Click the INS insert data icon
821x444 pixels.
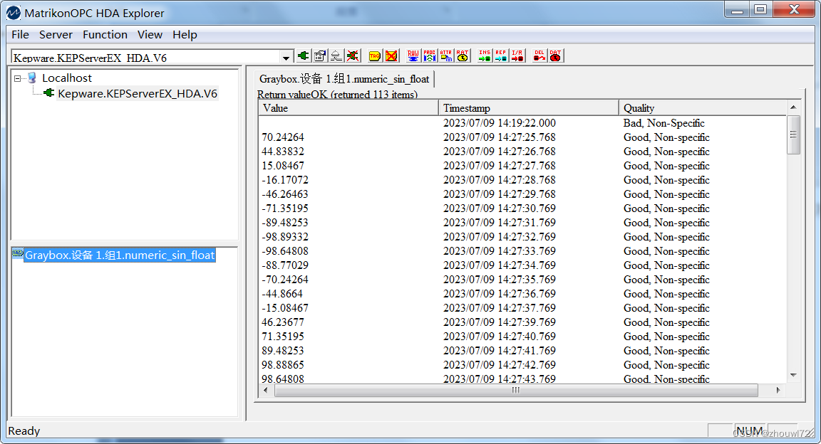pyautogui.click(x=485, y=56)
